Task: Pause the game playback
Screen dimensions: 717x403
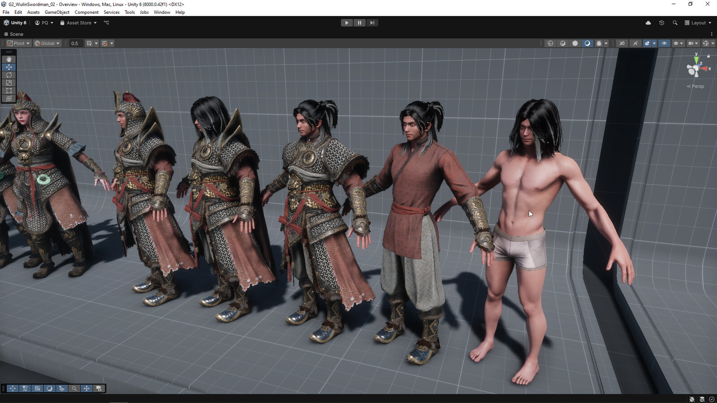Action: (x=359, y=23)
